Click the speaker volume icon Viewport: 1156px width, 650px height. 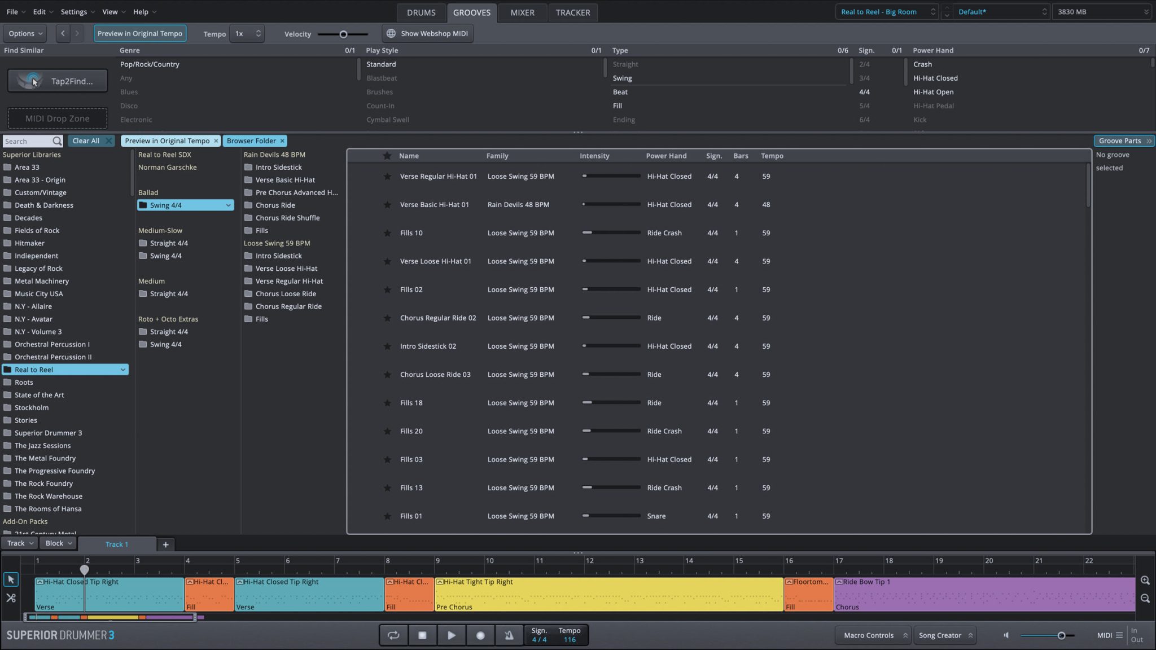(1006, 635)
